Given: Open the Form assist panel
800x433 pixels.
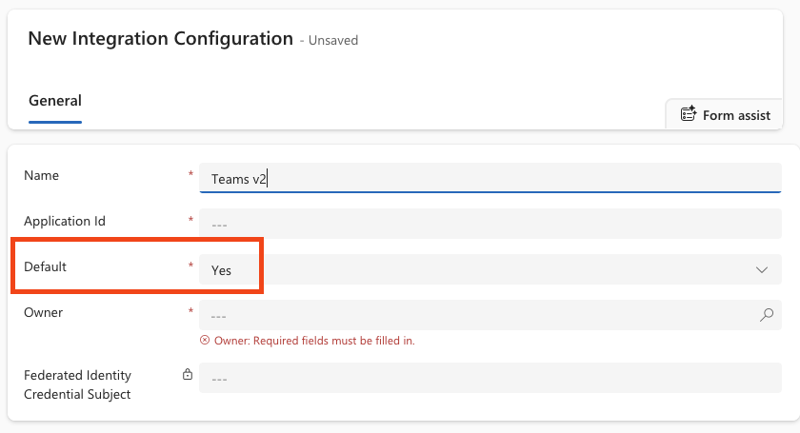Looking at the screenshot, I should [x=727, y=115].
